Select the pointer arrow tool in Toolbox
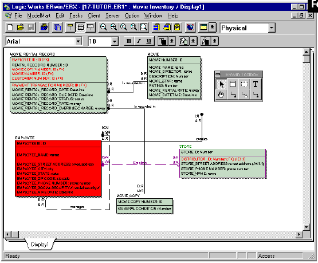 pyautogui.click(x=221, y=84)
